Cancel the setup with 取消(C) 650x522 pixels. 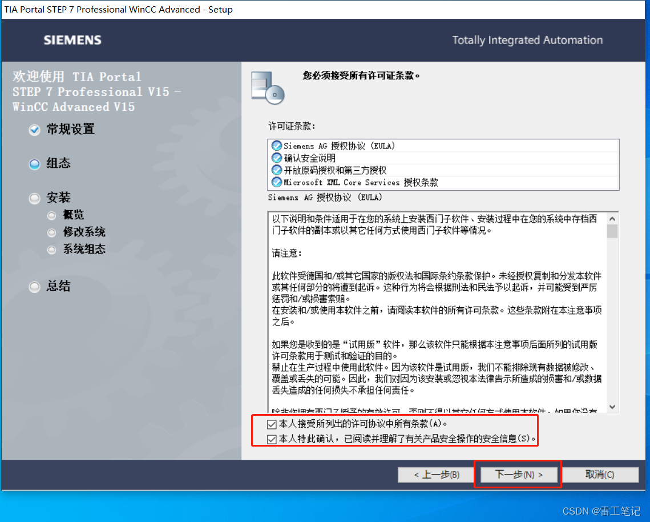tap(599, 474)
